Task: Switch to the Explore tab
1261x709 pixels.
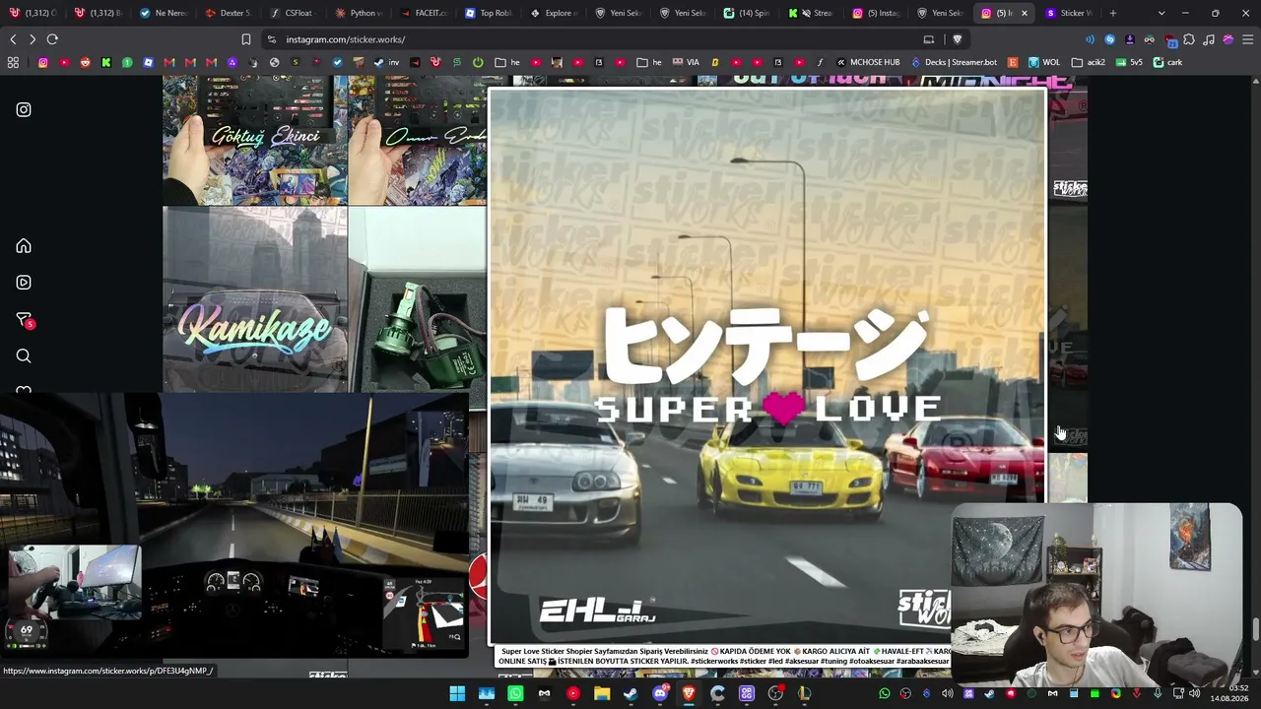Action: coord(554,13)
